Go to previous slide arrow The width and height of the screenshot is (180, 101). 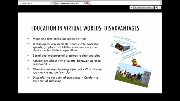tap(131, 8)
